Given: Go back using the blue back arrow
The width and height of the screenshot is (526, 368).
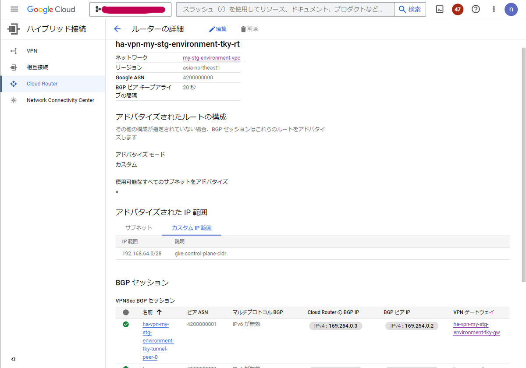Looking at the screenshot, I should click(x=117, y=29).
